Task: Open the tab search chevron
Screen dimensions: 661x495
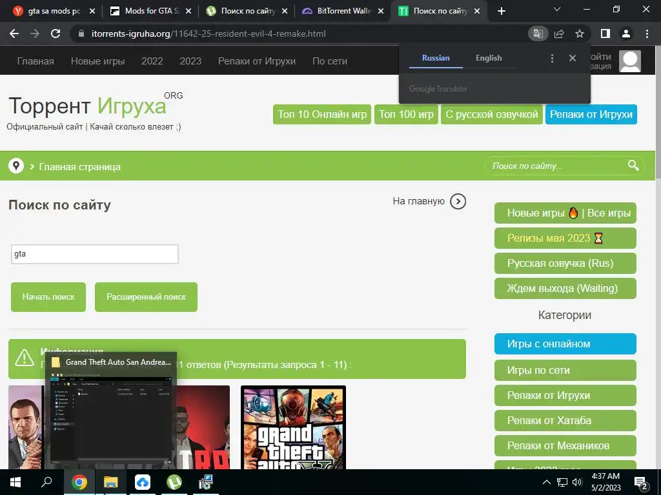Action: point(557,9)
